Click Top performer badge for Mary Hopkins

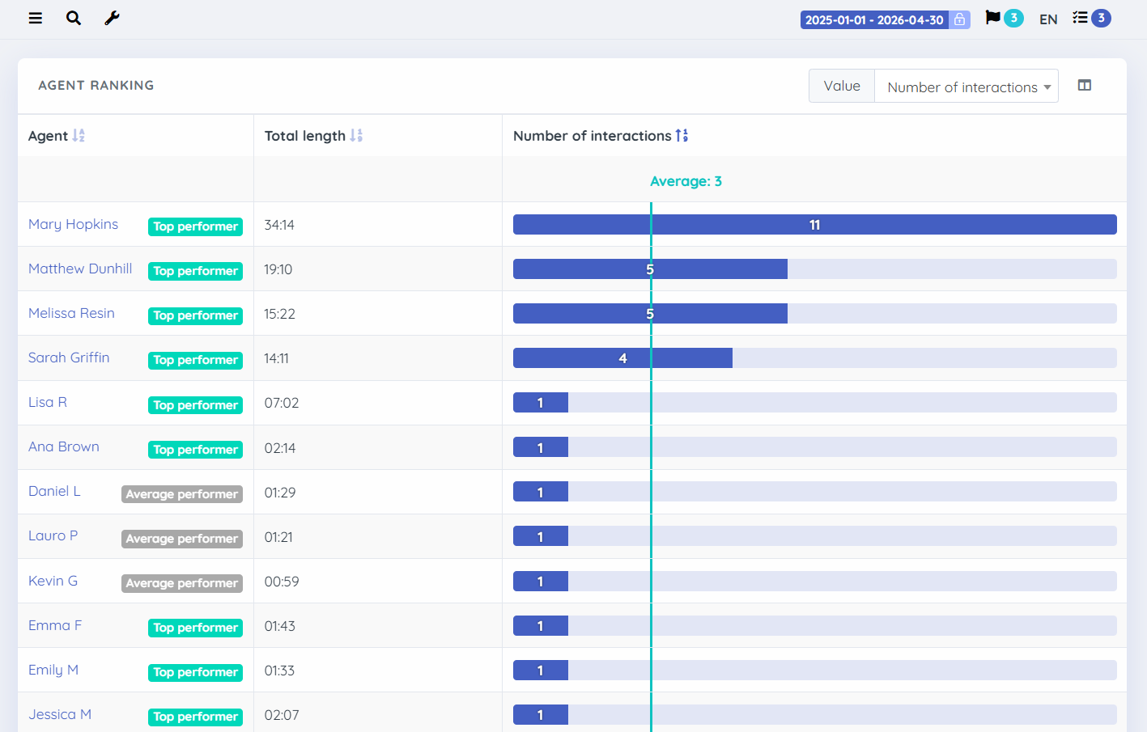[195, 226]
